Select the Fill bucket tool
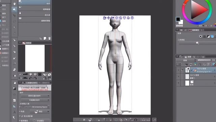Viewport: 216px width, 122px height. 15,83
